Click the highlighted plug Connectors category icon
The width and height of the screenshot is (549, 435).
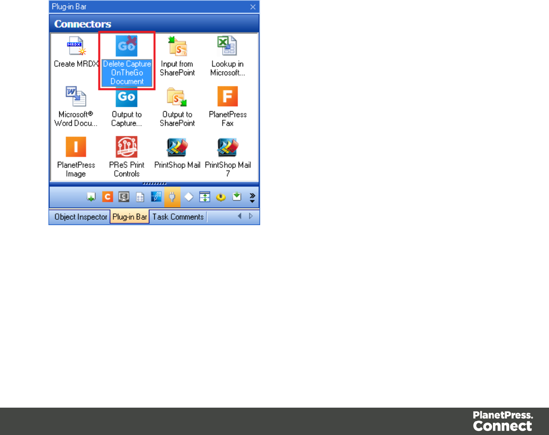point(172,197)
